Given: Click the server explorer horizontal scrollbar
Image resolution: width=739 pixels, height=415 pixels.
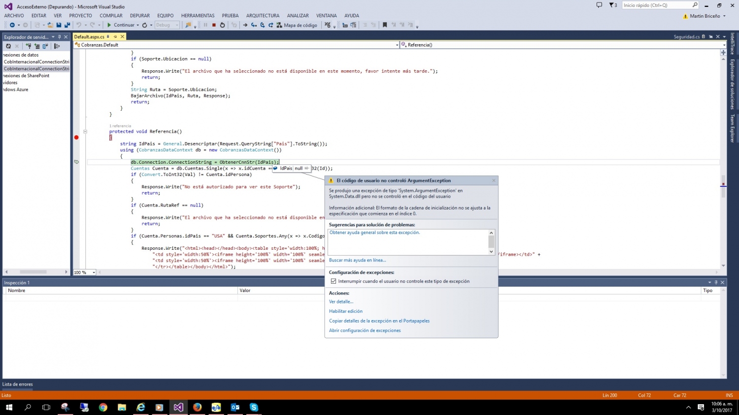Looking at the screenshot, I should pyautogui.click(x=33, y=272).
